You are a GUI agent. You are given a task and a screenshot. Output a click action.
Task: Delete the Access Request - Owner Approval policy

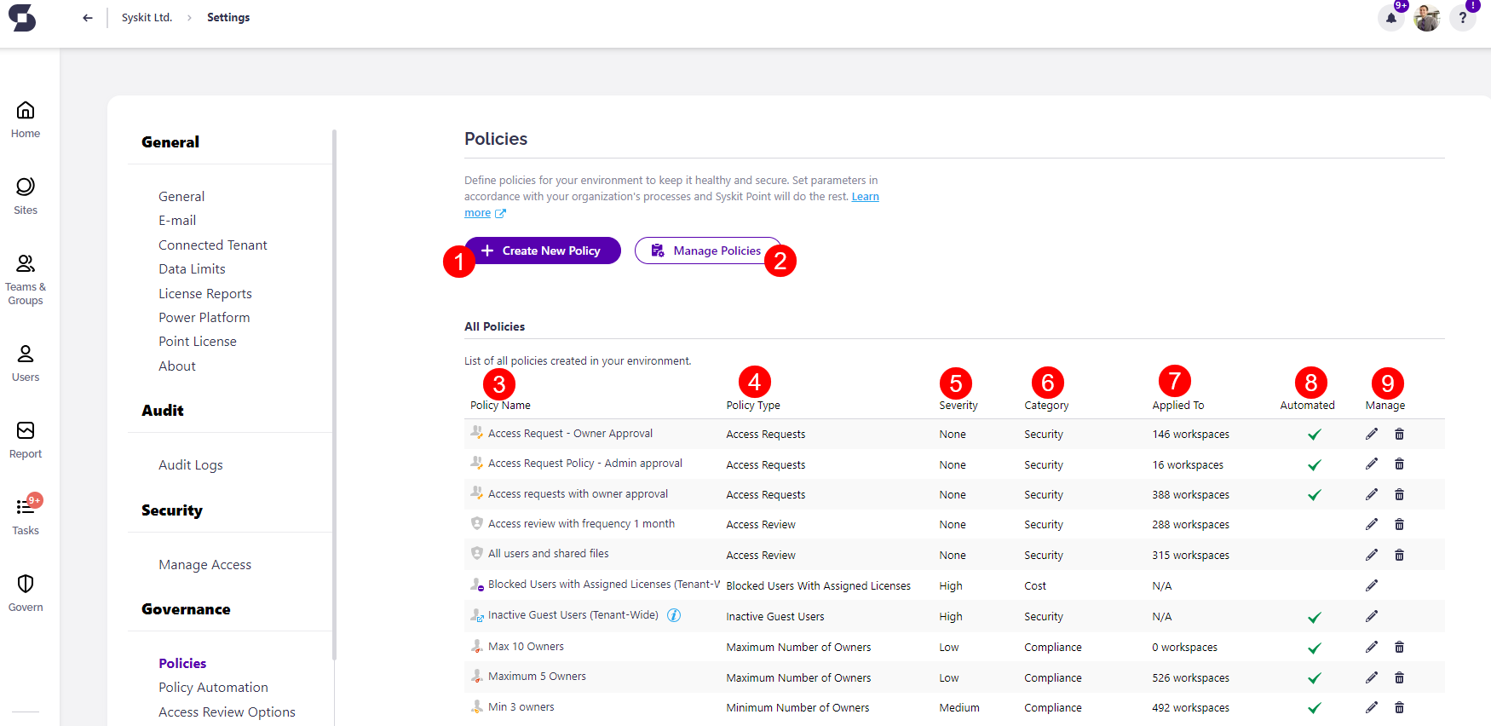pyautogui.click(x=1399, y=434)
